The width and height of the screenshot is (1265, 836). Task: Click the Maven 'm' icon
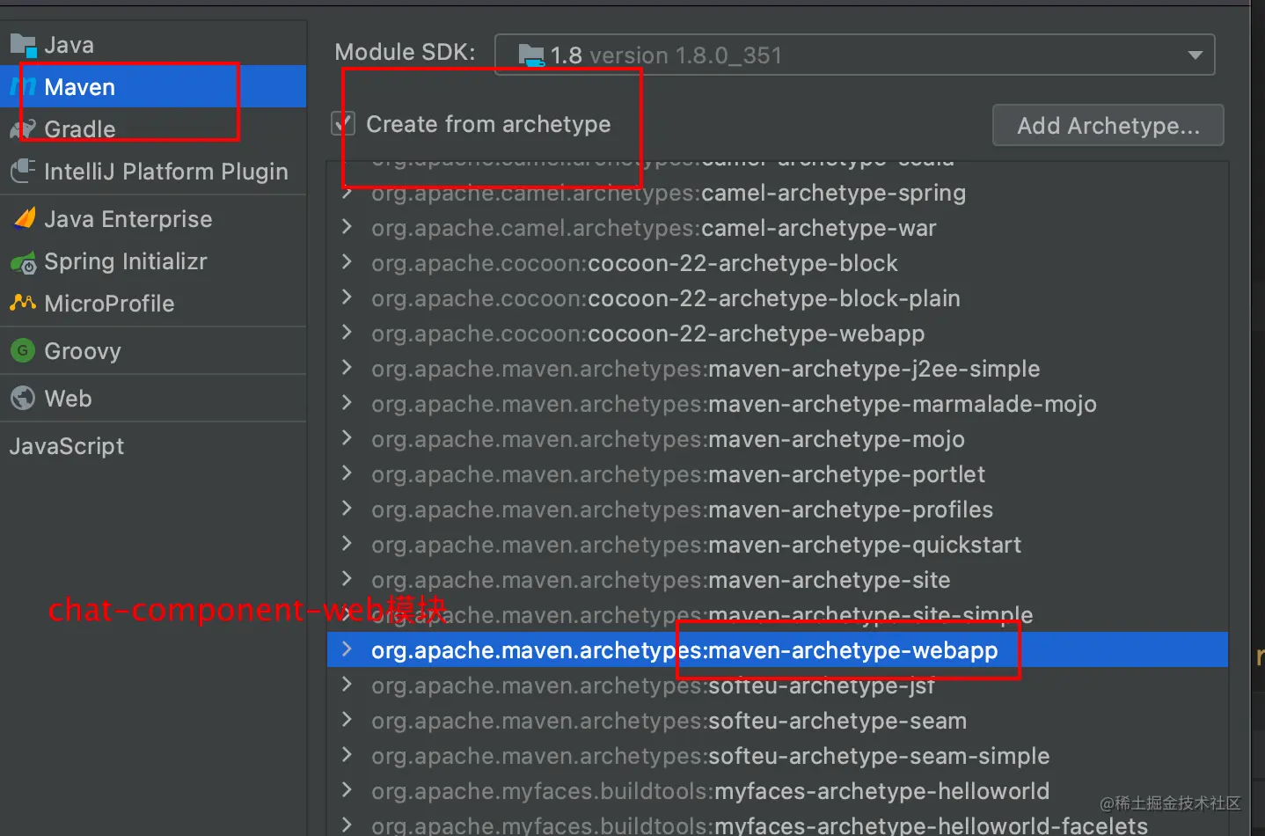pos(23,86)
